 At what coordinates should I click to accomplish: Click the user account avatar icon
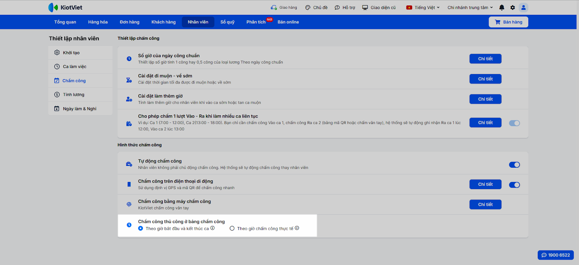[x=523, y=8]
